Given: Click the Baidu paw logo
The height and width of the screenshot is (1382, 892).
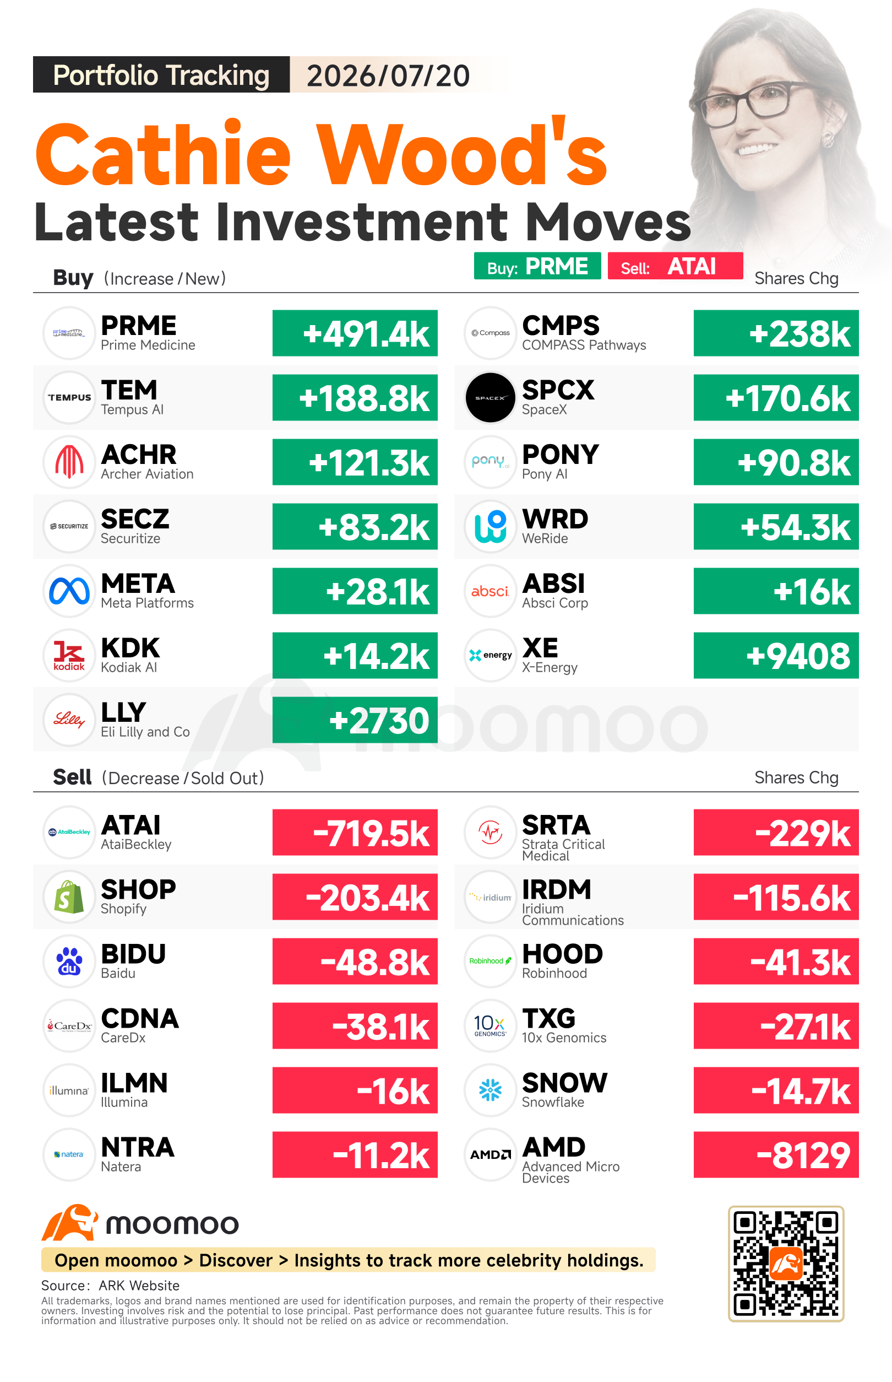Looking at the screenshot, I should pyautogui.click(x=69, y=961).
